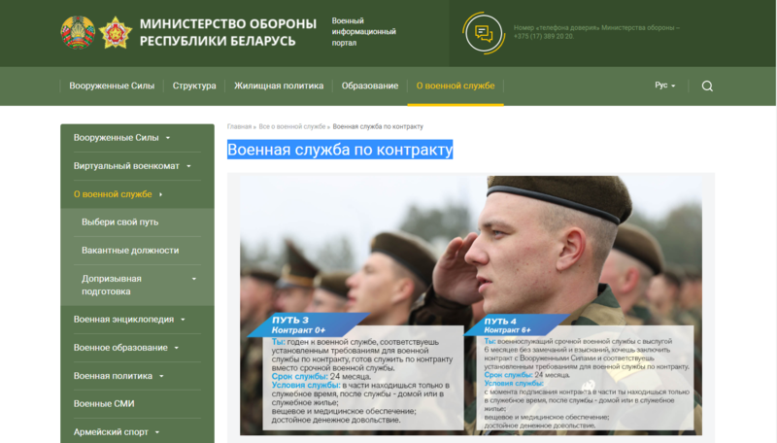Select Жилищная политика navigation item

point(278,85)
